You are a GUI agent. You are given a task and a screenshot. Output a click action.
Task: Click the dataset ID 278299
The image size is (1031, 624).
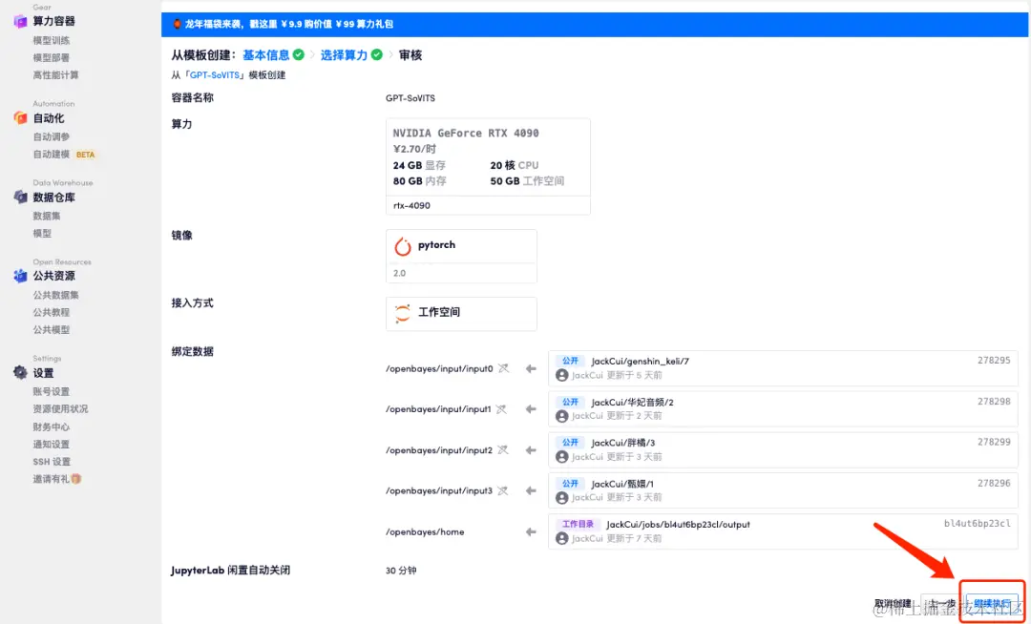pyautogui.click(x=994, y=442)
